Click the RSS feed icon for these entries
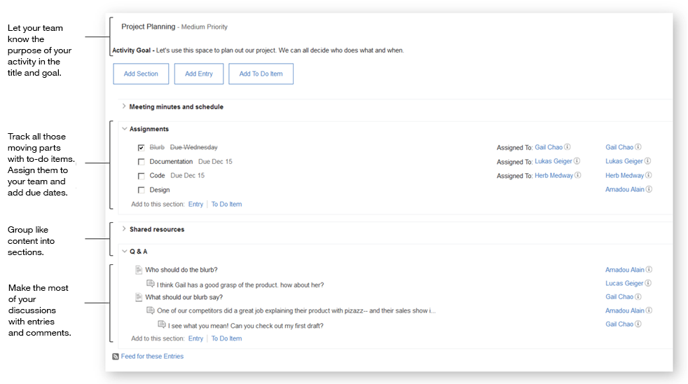 (x=116, y=357)
